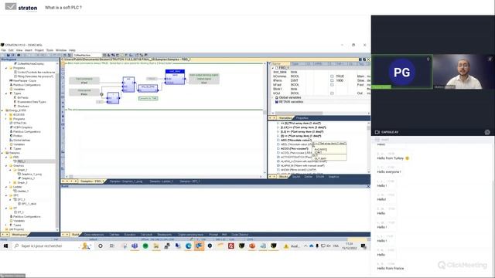Viewport: 495px width, 278px height.
Task: Expand Global variables in variables grid
Action: (273, 97)
